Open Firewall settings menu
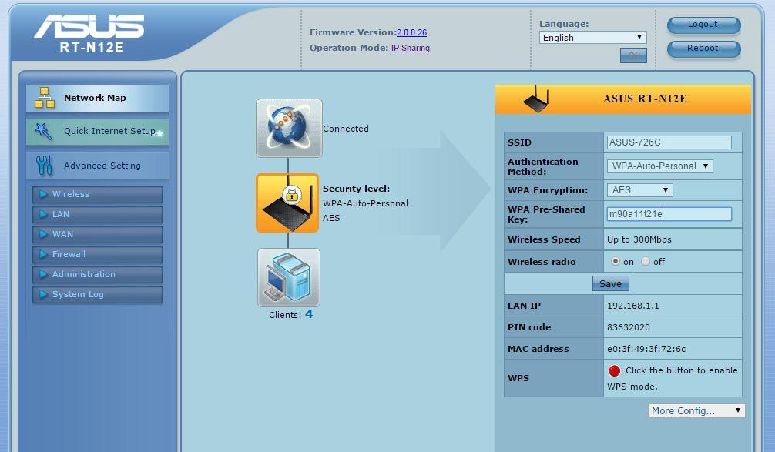 [x=97, y=254]
